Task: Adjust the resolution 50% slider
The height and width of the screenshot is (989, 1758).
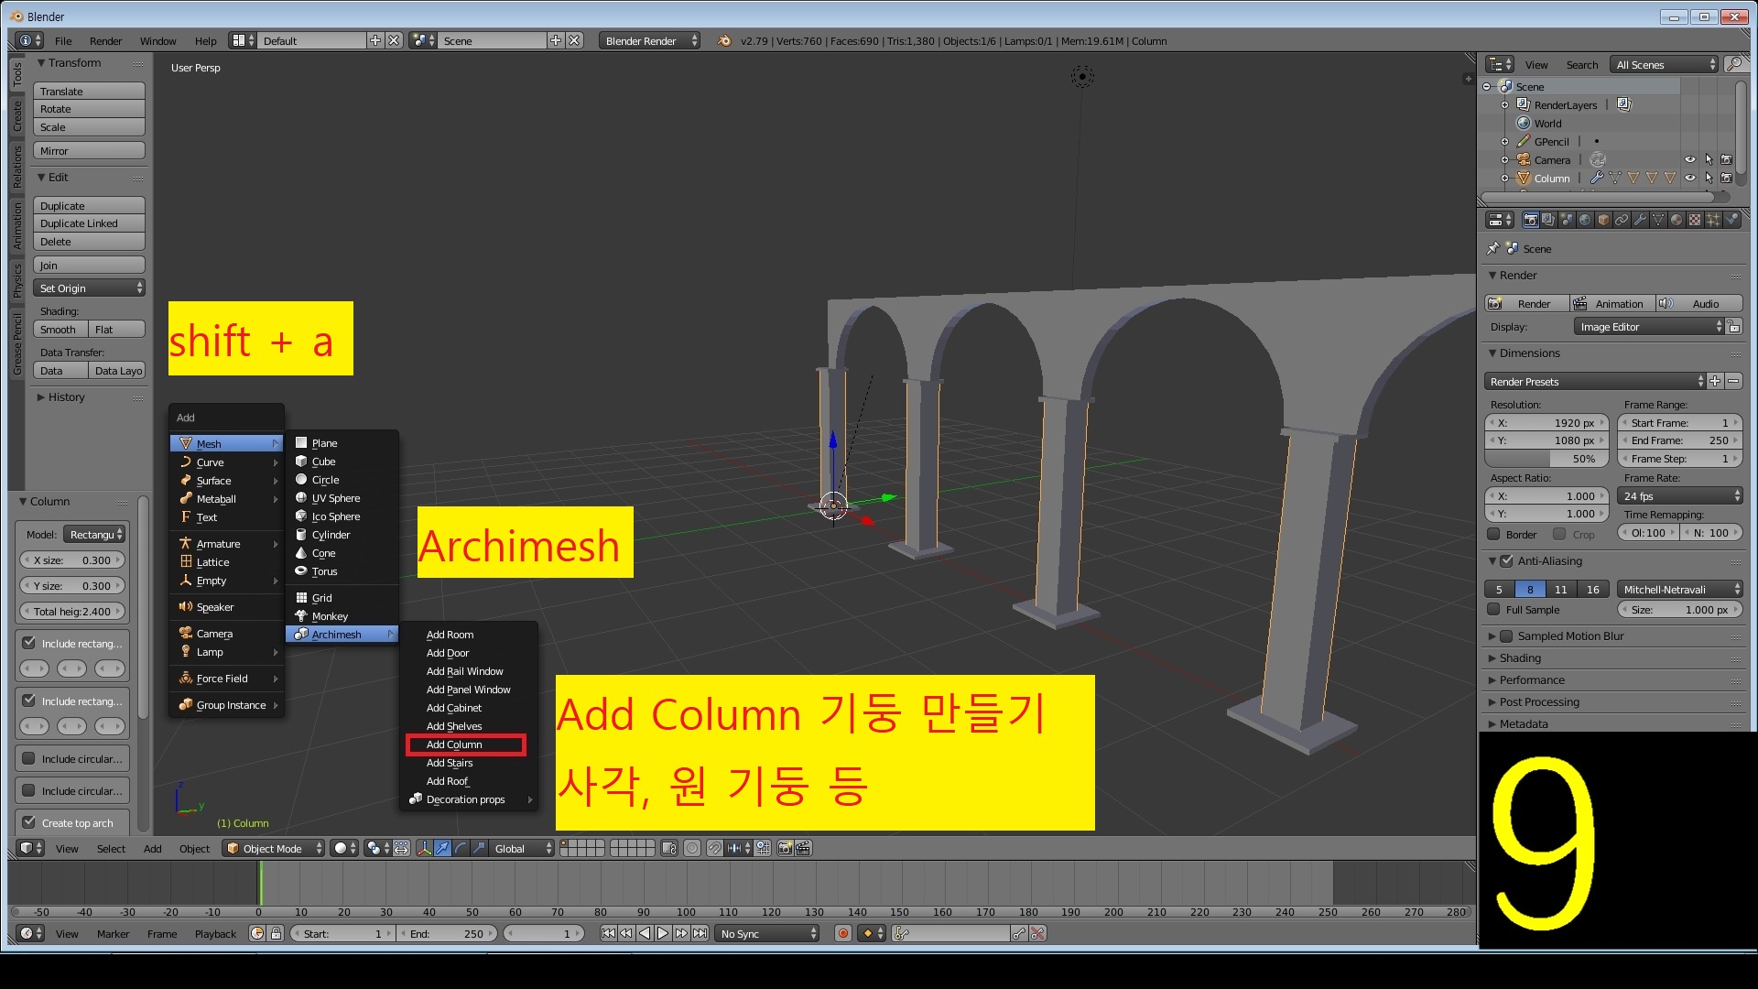Action: (1546, 459)
